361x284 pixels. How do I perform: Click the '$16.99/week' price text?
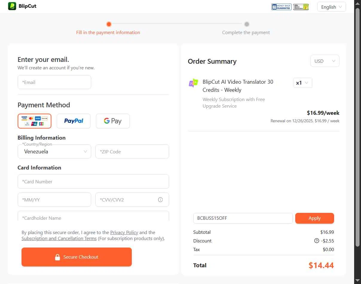323,113
